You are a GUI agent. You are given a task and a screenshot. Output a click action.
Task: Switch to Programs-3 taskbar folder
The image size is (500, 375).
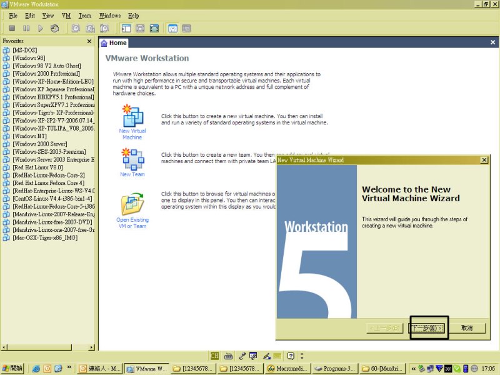[x=335, y=369]
